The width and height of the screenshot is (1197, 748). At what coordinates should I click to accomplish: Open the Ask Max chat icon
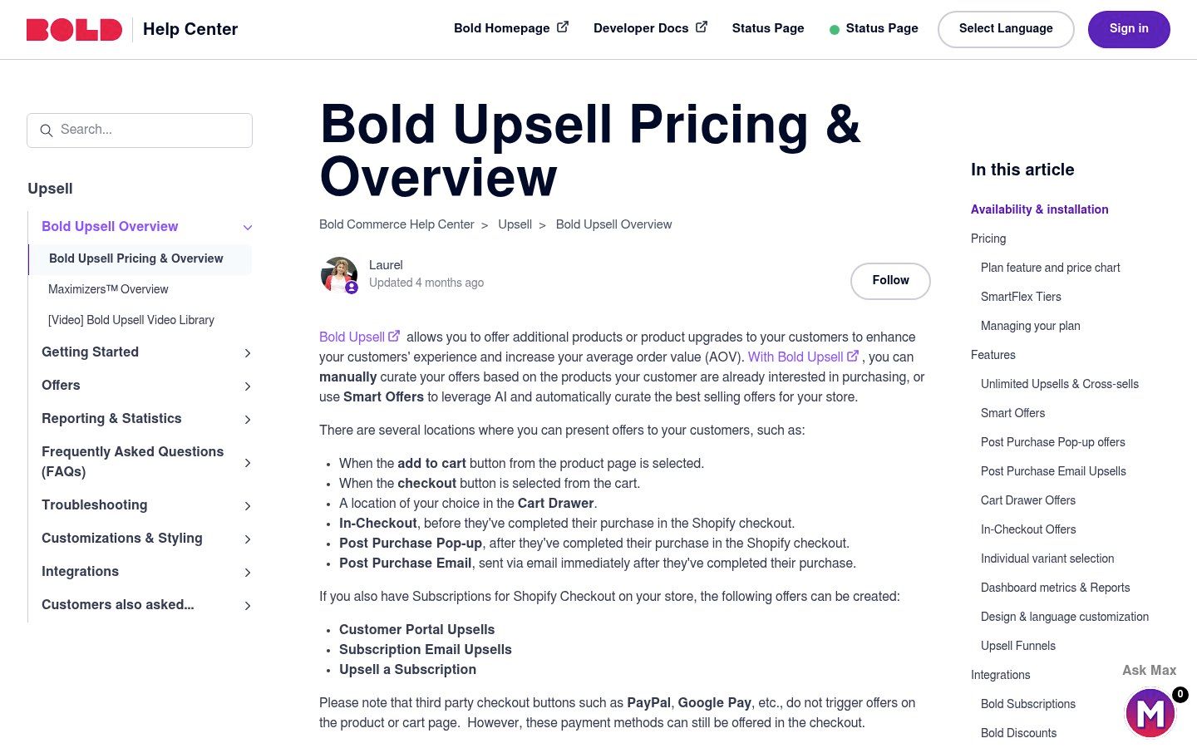pos(1150,712)
